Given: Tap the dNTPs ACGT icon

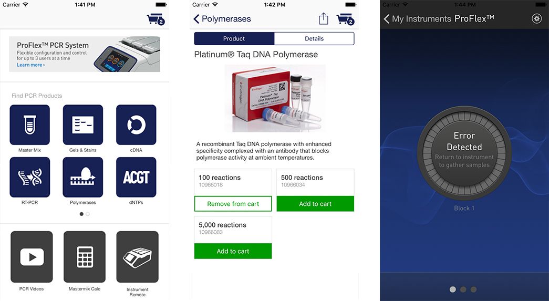Looking at the screenshot, I should [x=136, y=177].
